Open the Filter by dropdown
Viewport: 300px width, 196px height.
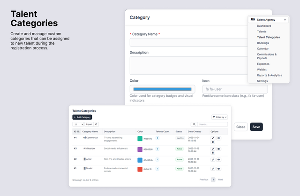219,117
